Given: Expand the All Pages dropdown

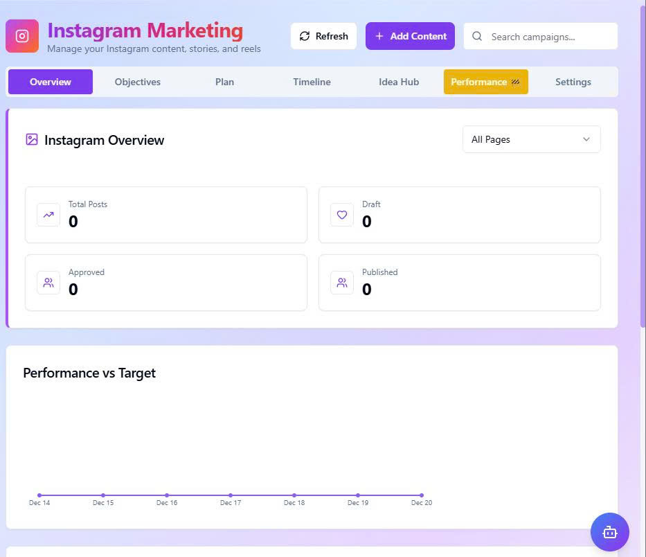Looking at the screenshot, I should point(530,139).
